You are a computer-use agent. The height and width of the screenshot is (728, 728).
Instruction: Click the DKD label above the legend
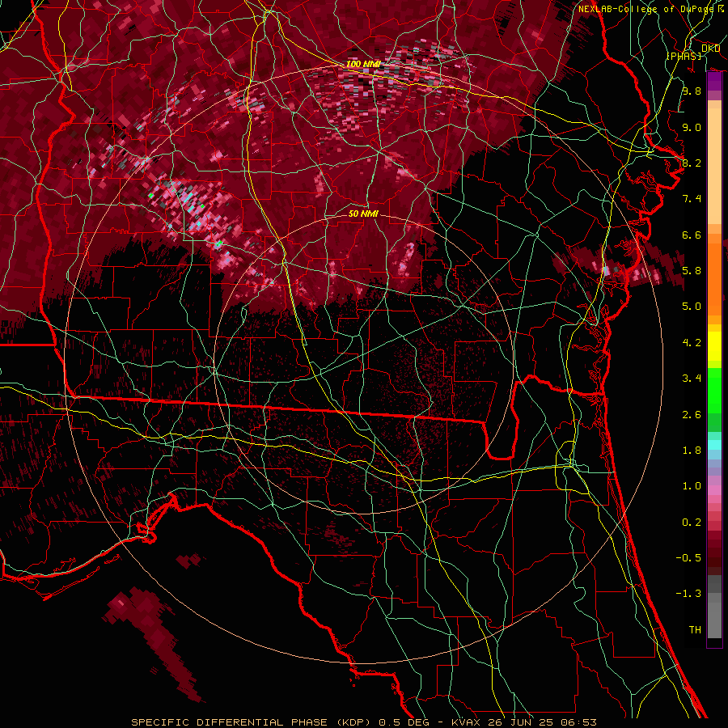pos(710,48)
